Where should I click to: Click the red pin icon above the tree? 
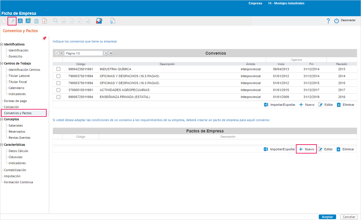(44, 38)
